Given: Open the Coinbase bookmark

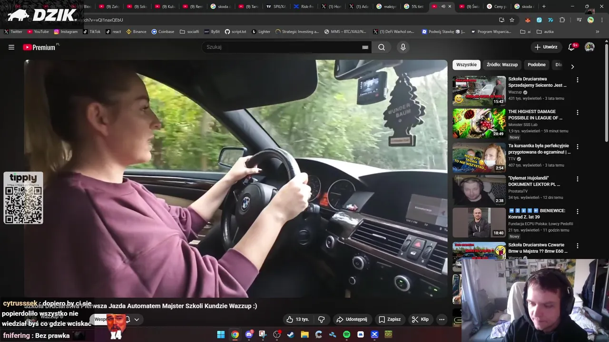Looking at the screenshot, I should click(163, 31).
